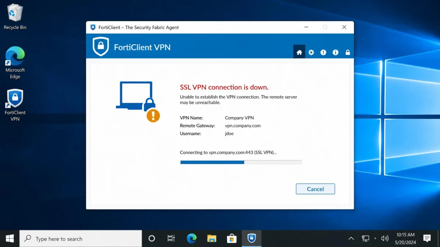Show hidden system tray icons

click(351, 239)
